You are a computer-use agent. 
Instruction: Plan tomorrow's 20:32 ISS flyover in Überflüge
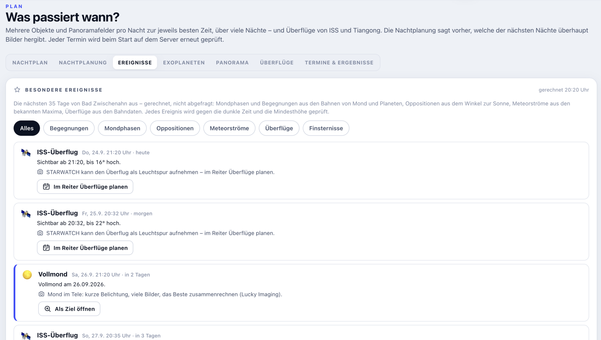(85, 248)
